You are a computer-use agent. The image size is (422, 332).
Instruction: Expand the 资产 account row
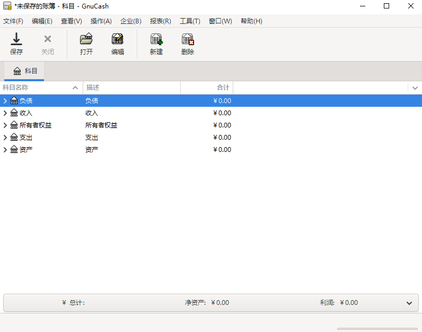pyautogui.click(x=5, y=149)
